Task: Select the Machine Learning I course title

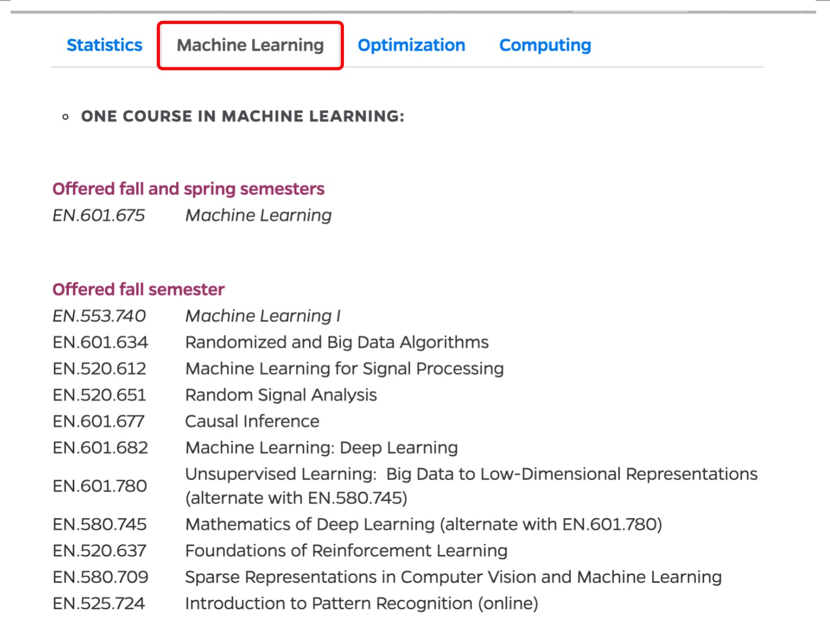Action: 263,316
